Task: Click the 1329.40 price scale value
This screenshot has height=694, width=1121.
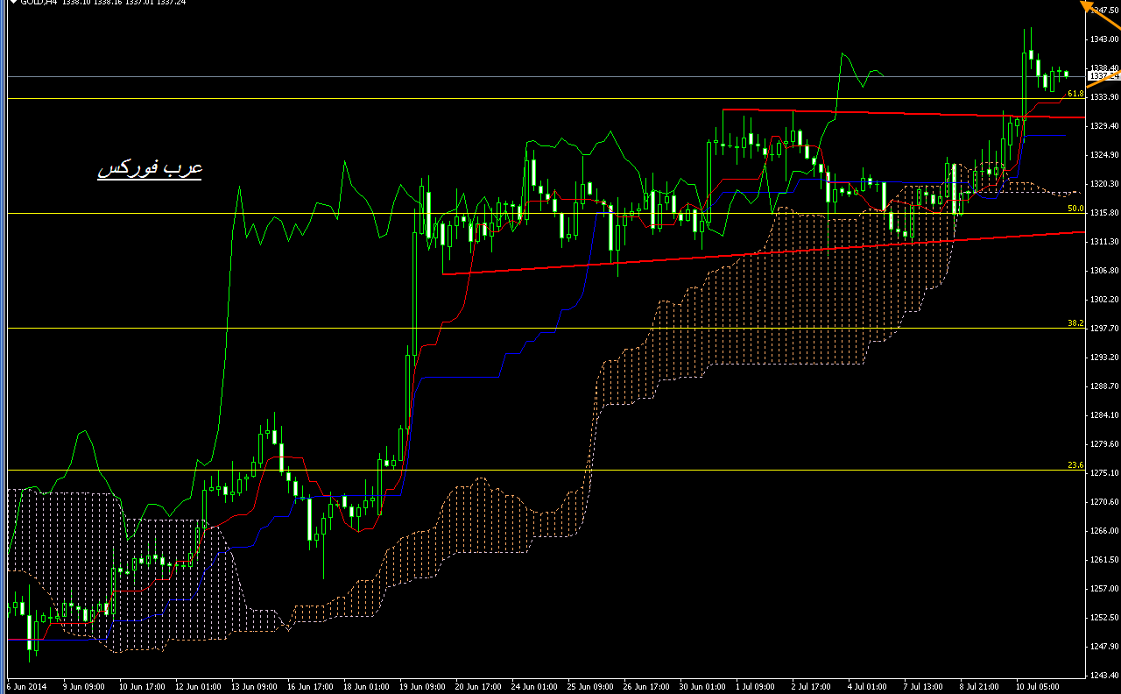Action: [x=1103, y=125]
